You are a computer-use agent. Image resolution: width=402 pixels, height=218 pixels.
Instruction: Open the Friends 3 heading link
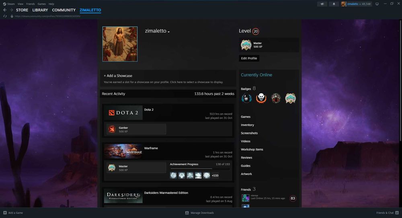click(x=248, y=189)
